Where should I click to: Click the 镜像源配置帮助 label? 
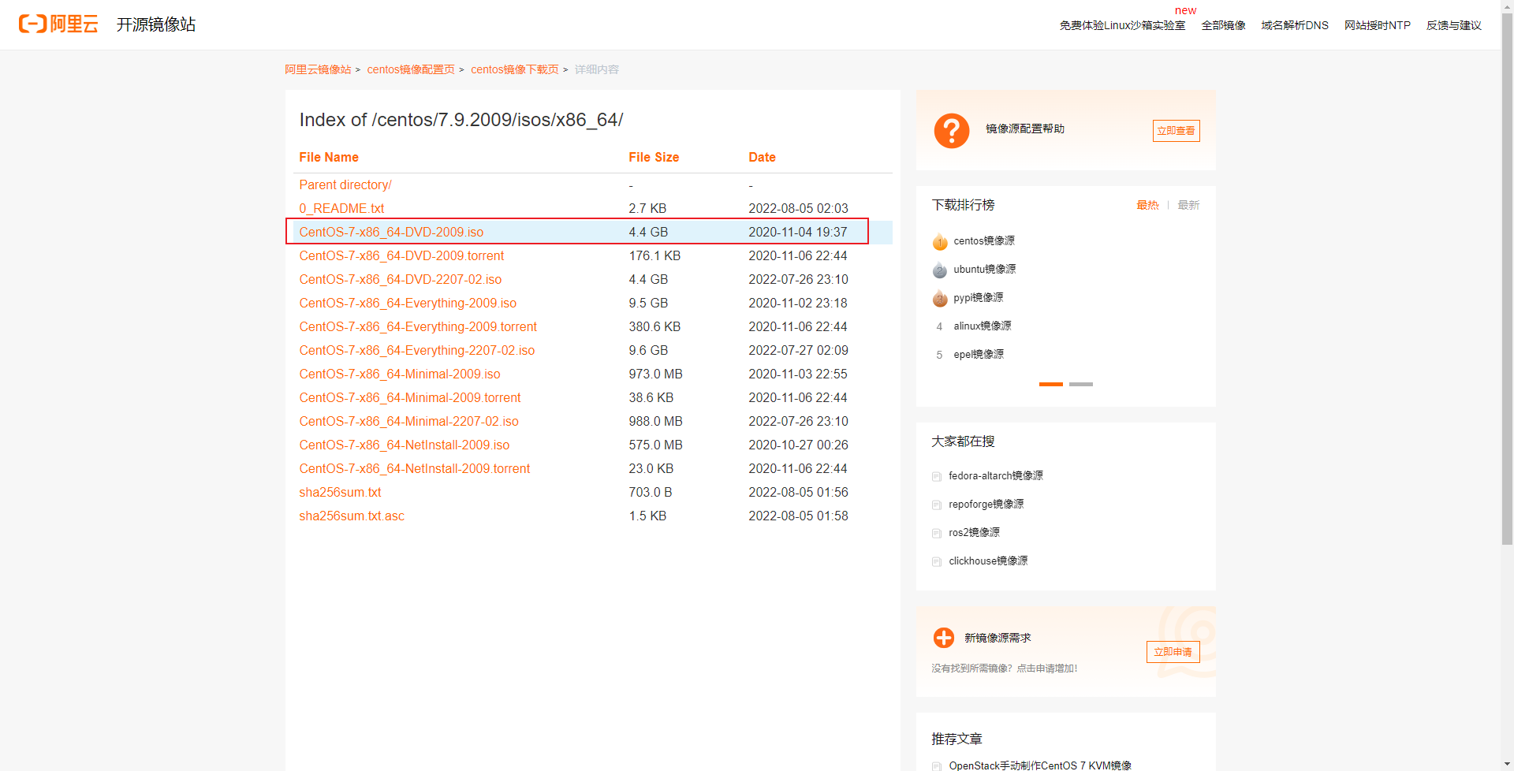[1025, 128]
